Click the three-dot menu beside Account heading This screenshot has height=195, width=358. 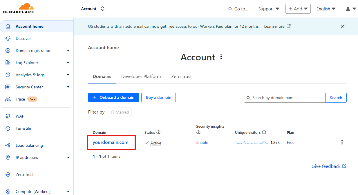221,57
